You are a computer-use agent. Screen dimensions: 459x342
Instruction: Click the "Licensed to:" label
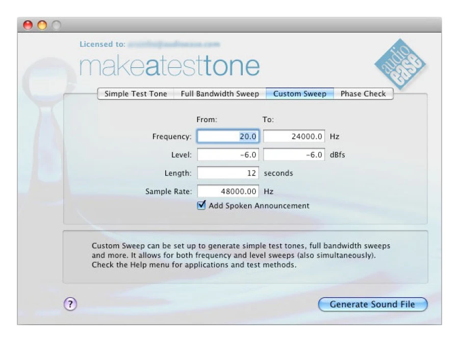[x=103, y=44]
